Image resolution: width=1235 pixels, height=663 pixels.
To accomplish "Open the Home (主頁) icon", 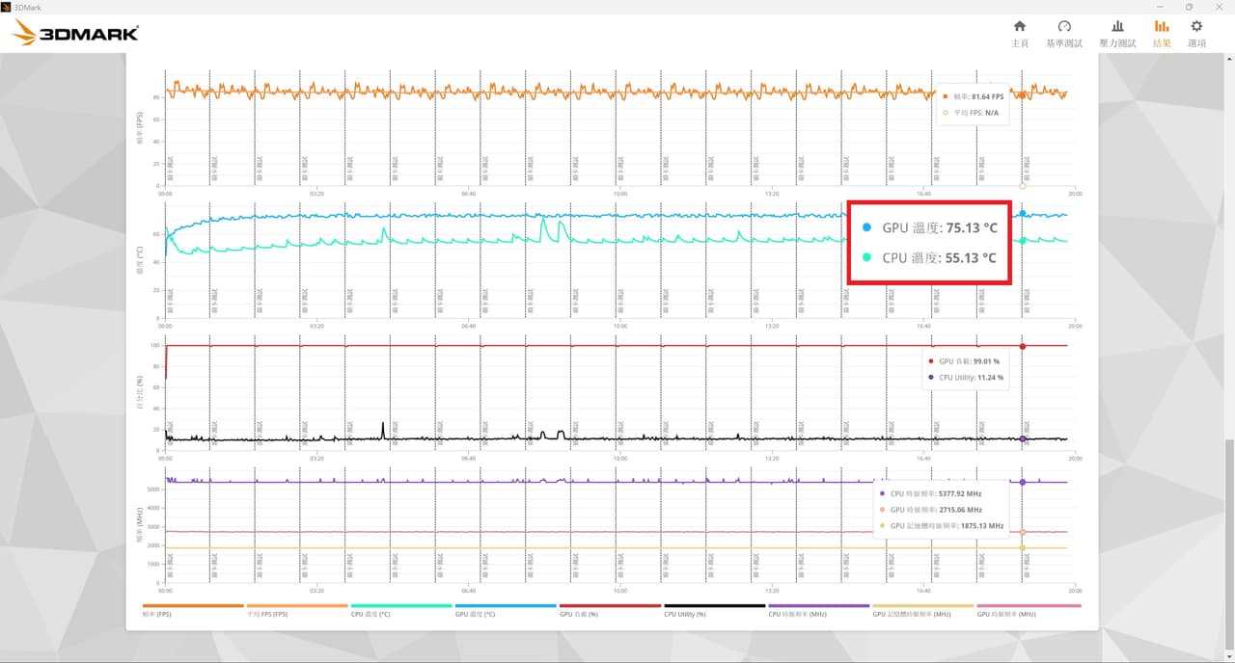I will [1019, 33].
